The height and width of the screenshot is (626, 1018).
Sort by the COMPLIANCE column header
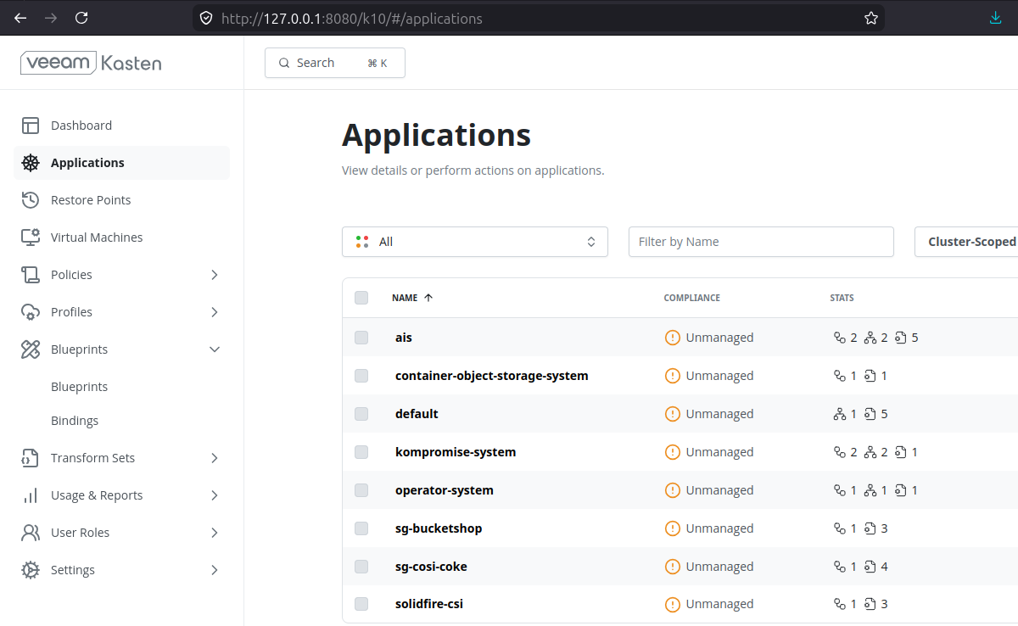(x=691, y=298)
